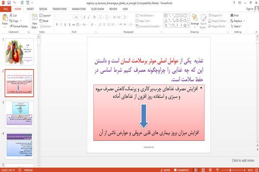Click the Save icon in quick access toolbar
This screenshot has height=172, width=259.
(x=9, y=3)
